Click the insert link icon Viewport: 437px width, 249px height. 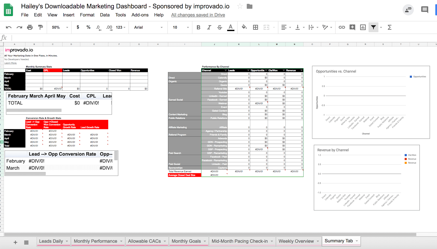coord(342,27)
